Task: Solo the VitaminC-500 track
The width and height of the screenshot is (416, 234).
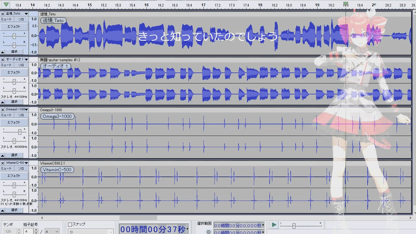Action: tap(21, 169)
